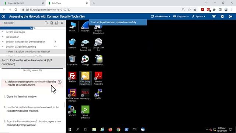Launch PuTTY from the desktop

pos(98,94)
